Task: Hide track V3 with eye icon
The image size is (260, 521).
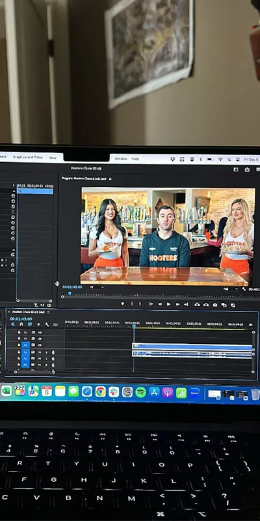Action: 40,332
